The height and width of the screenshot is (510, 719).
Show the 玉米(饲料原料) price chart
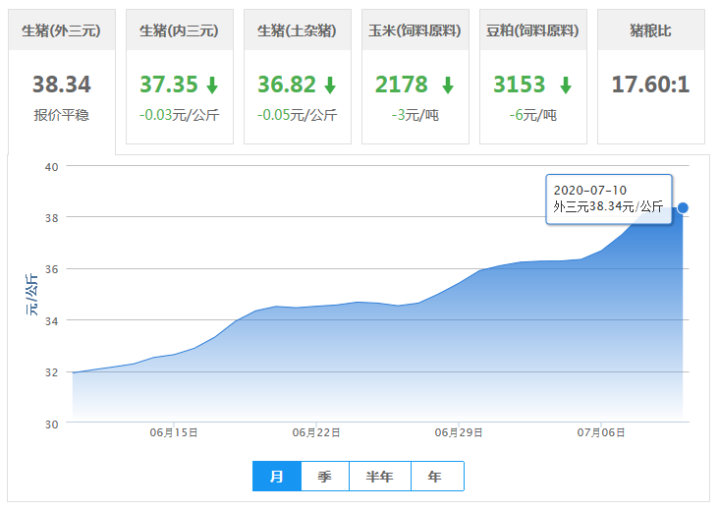point(415,30)
